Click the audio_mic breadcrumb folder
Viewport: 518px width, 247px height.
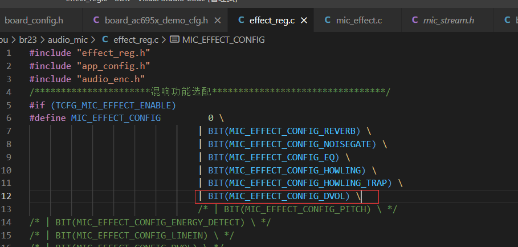click(68, 40)
